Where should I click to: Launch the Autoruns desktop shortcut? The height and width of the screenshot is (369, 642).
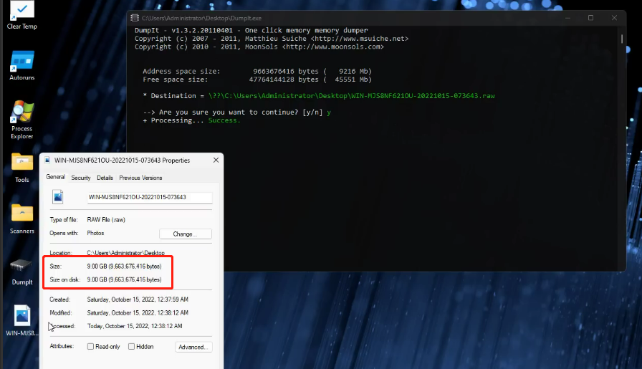tap(21, 65)
